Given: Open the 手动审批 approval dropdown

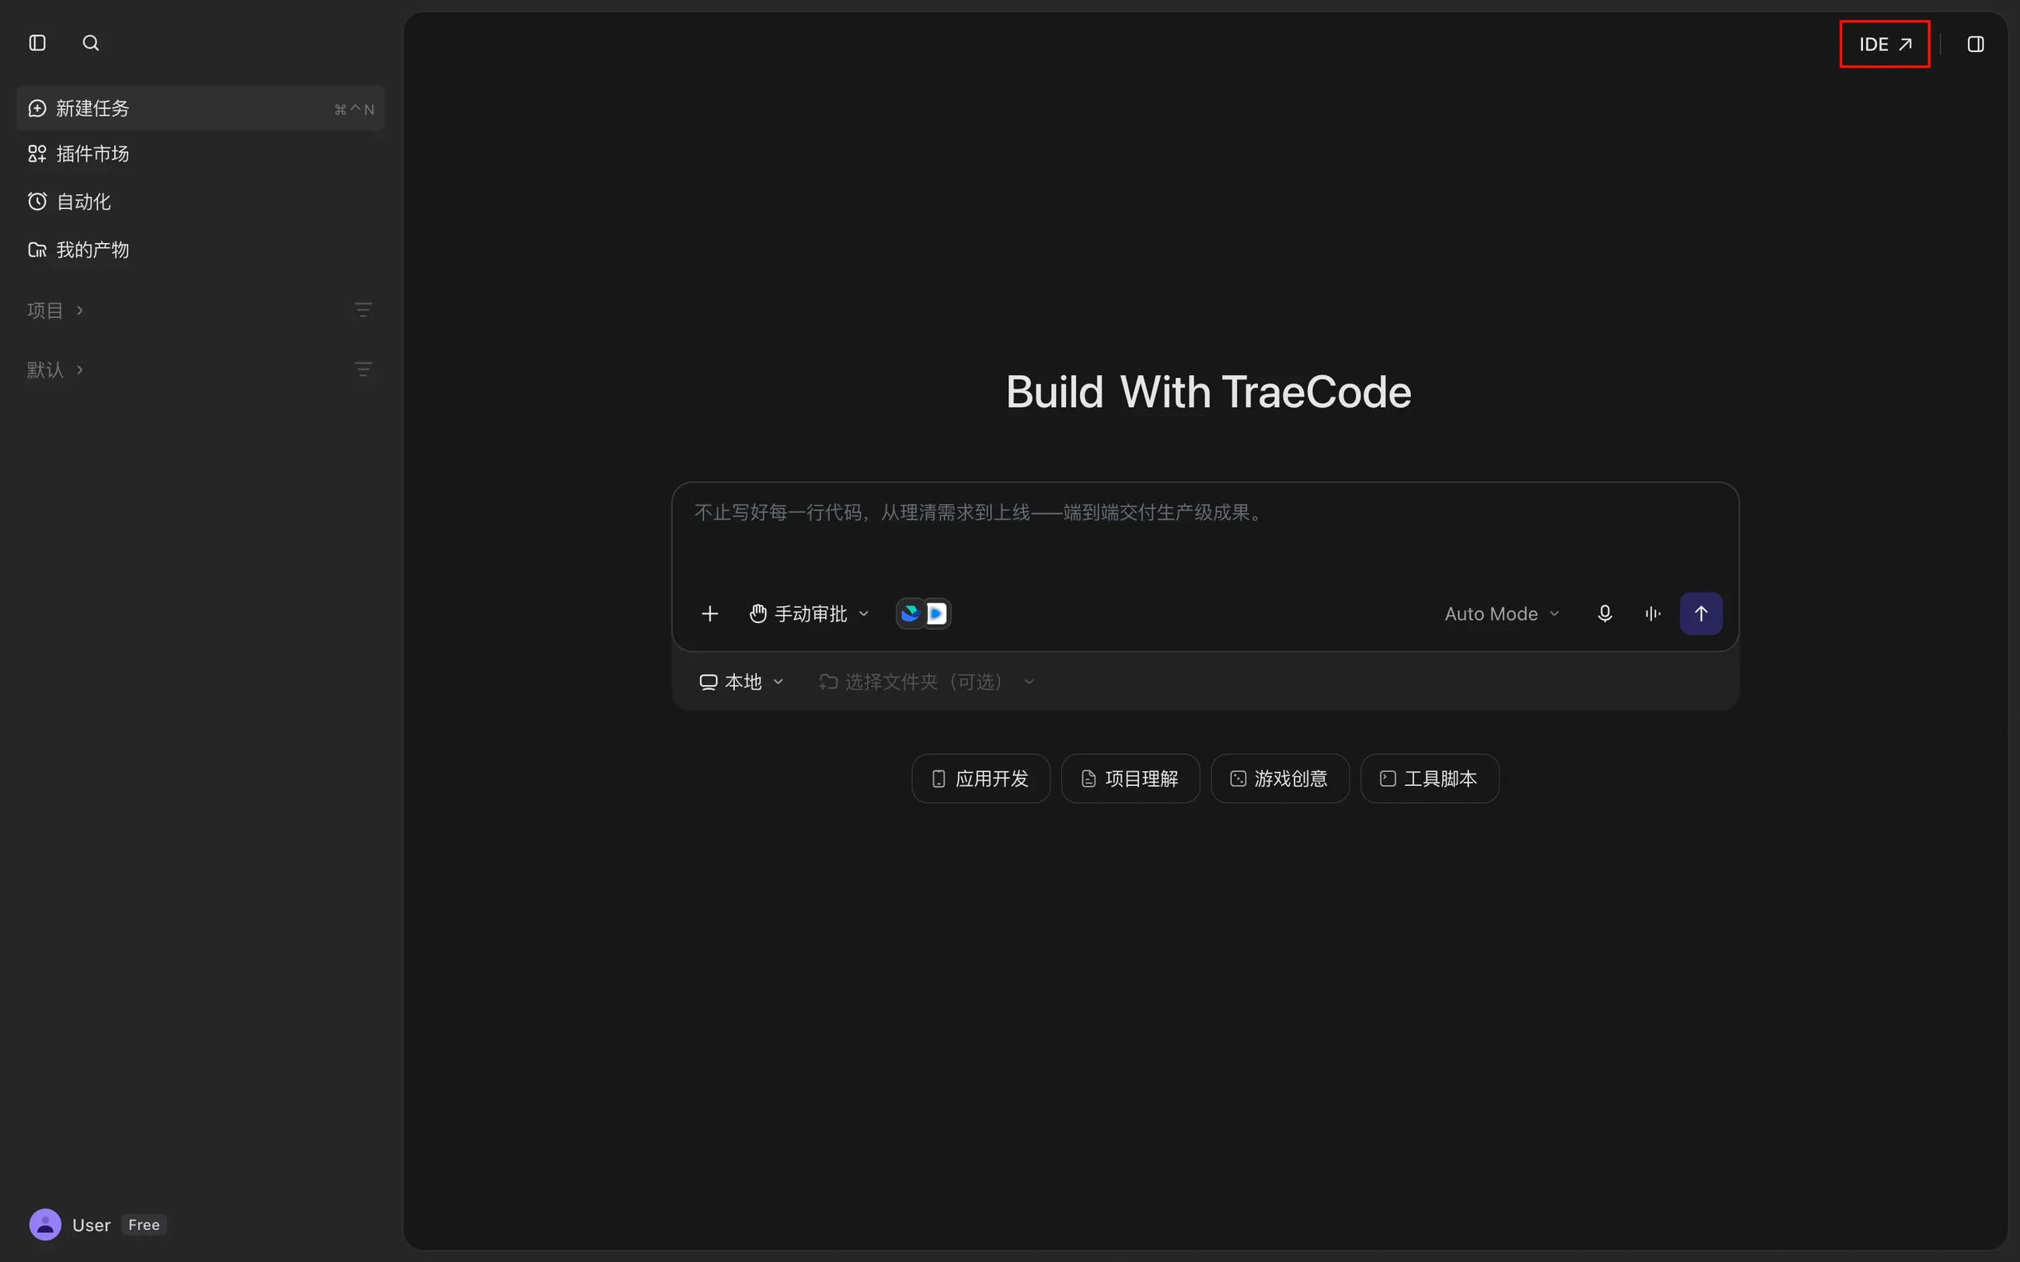Looking at the screenshot, I should click(809, 614).
